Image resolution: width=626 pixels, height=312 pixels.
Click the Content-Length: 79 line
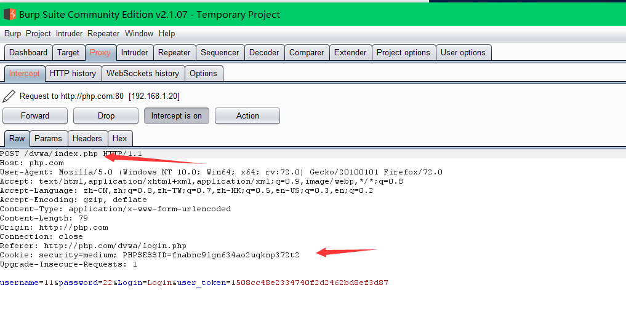[44, 218]
